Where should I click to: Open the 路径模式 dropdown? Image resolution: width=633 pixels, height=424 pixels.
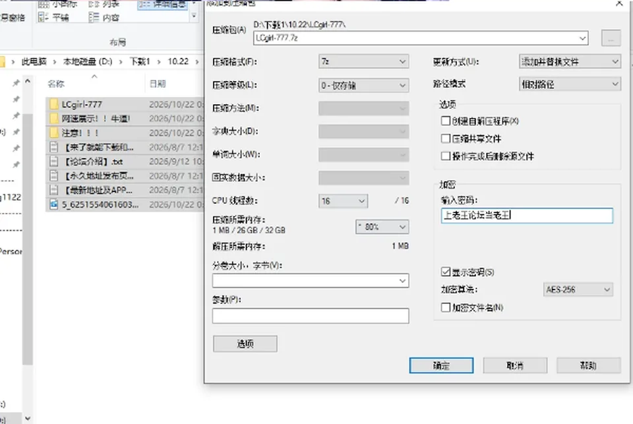click(570, 84)
